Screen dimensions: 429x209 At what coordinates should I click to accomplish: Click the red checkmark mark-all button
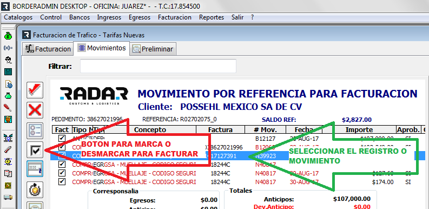[35, 90]
